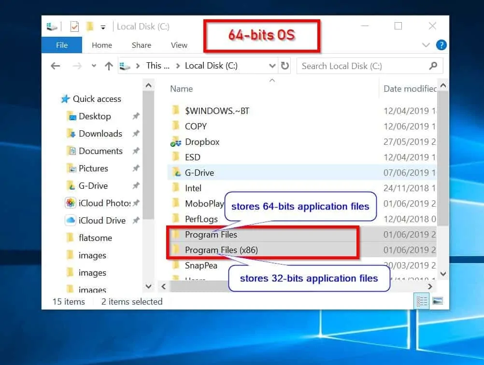The width and height of the screenshot is (484, 365).
Task: Click inside the Search Local Disk box
Action: [x=367, y=66]
